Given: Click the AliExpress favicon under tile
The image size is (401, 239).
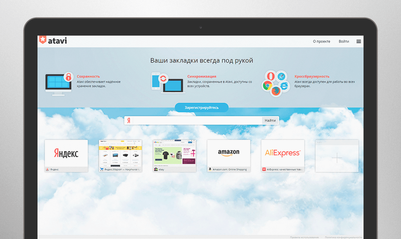Looking at the screenshot, I should tap(264, 169).
